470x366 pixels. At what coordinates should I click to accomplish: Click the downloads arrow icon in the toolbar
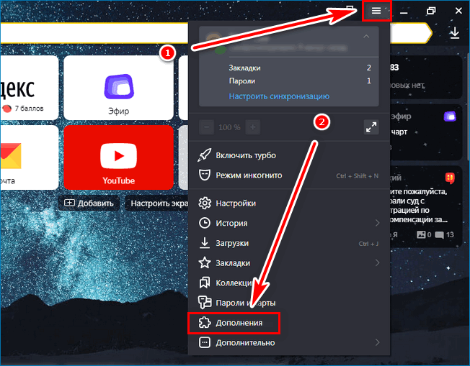pyautogui.click(x=454, y=33)
